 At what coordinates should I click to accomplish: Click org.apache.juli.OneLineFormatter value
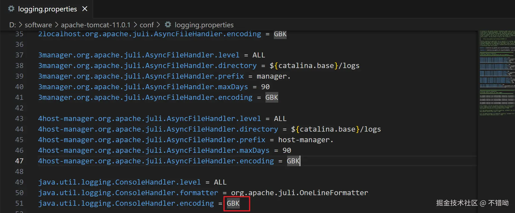click(299, 193)
